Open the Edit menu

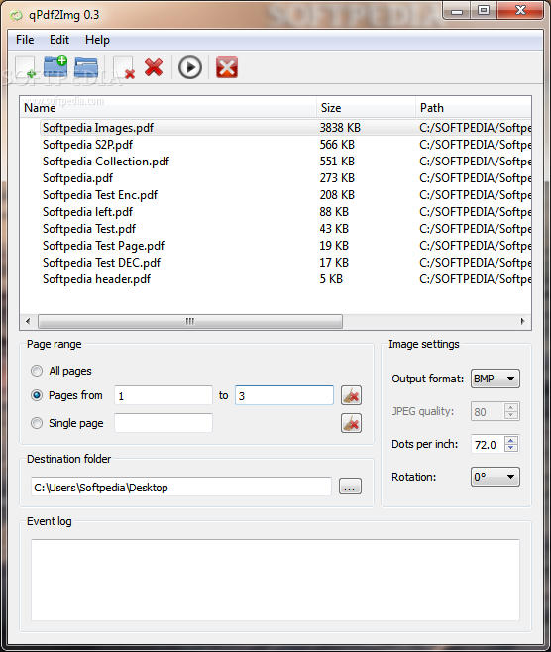pos(59,40)
